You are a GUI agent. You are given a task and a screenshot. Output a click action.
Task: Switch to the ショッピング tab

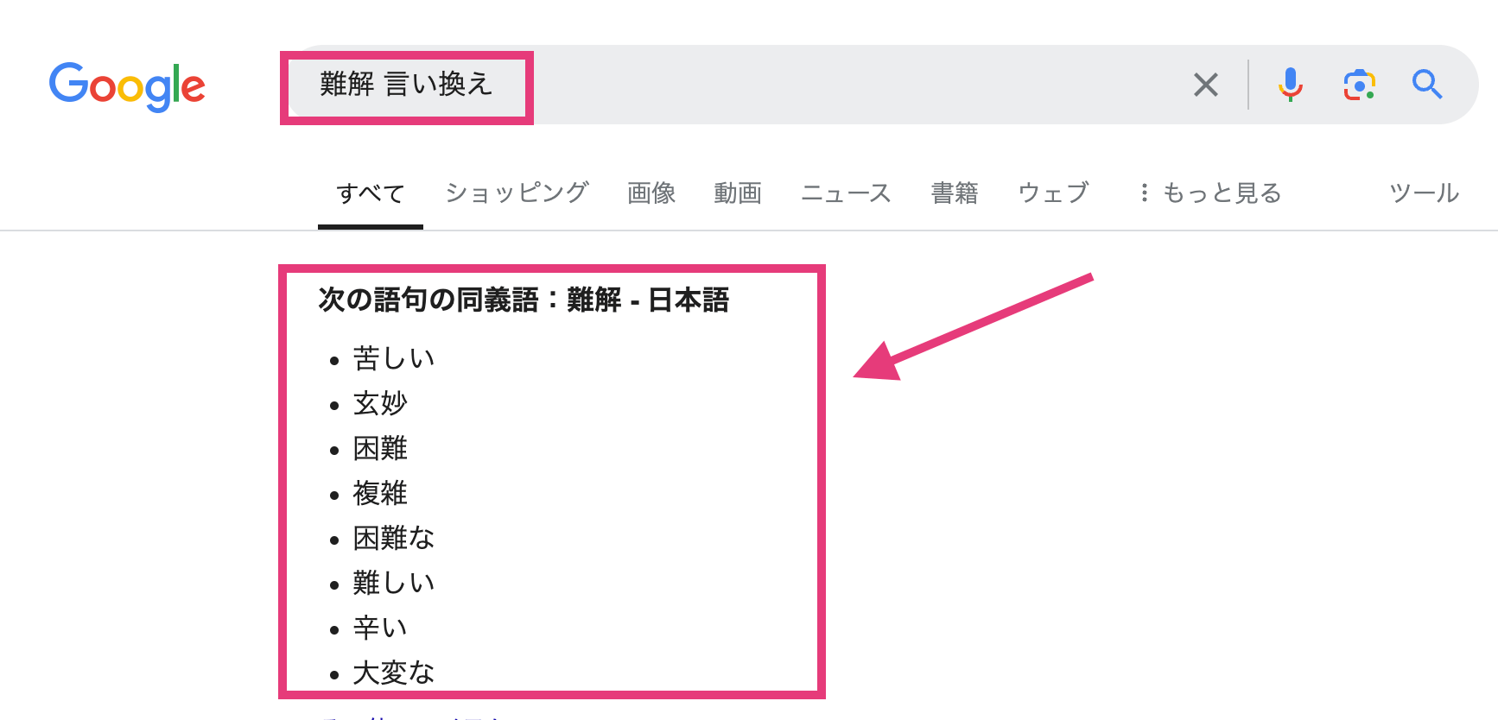[x=517, y=193]
